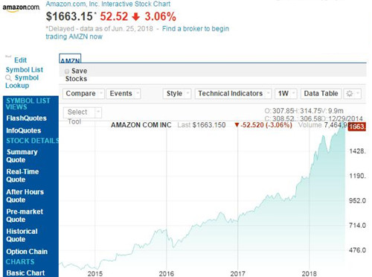Open the Edit Symbol List link
Viewport: 372px width, 277px height.
[x=25, y=65]
